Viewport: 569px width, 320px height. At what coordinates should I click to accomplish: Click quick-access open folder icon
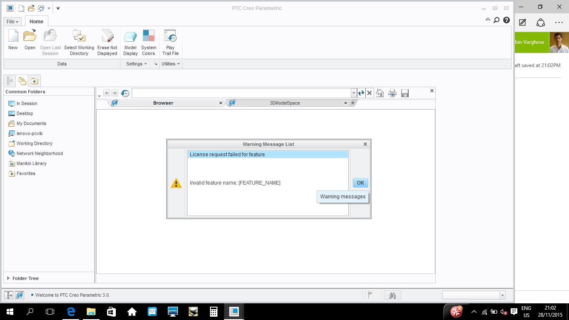pyautogui.click(x=31, y=8)
